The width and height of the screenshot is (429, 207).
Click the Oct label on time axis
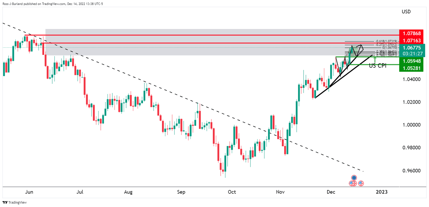pyautogui.click(x=232, y=192)
